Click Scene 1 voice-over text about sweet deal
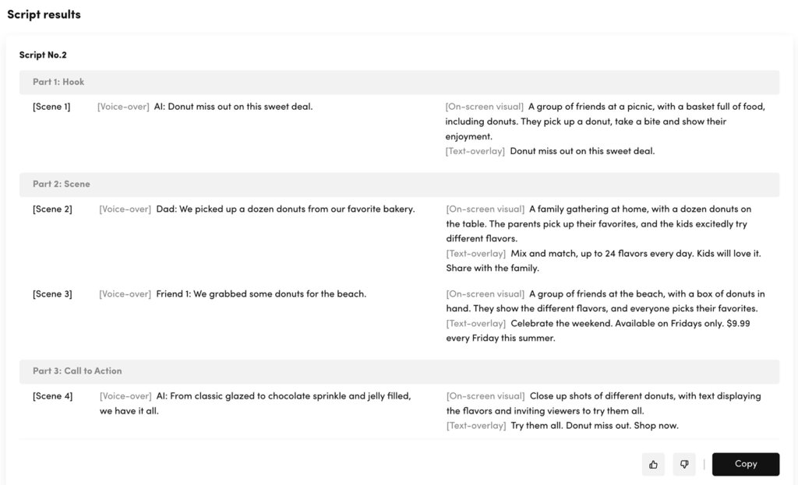 click(233, 107)
